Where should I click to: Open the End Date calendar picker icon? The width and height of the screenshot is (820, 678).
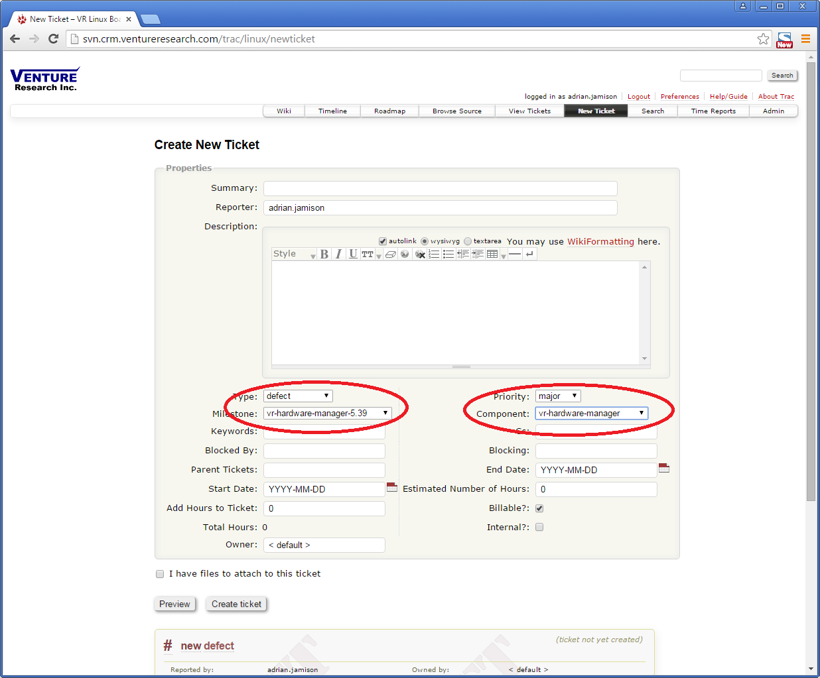pos(664,468)
